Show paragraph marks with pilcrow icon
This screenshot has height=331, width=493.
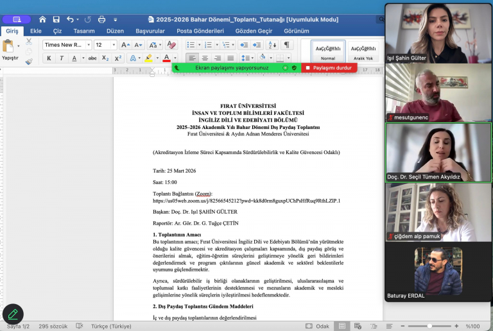(286, 45)
